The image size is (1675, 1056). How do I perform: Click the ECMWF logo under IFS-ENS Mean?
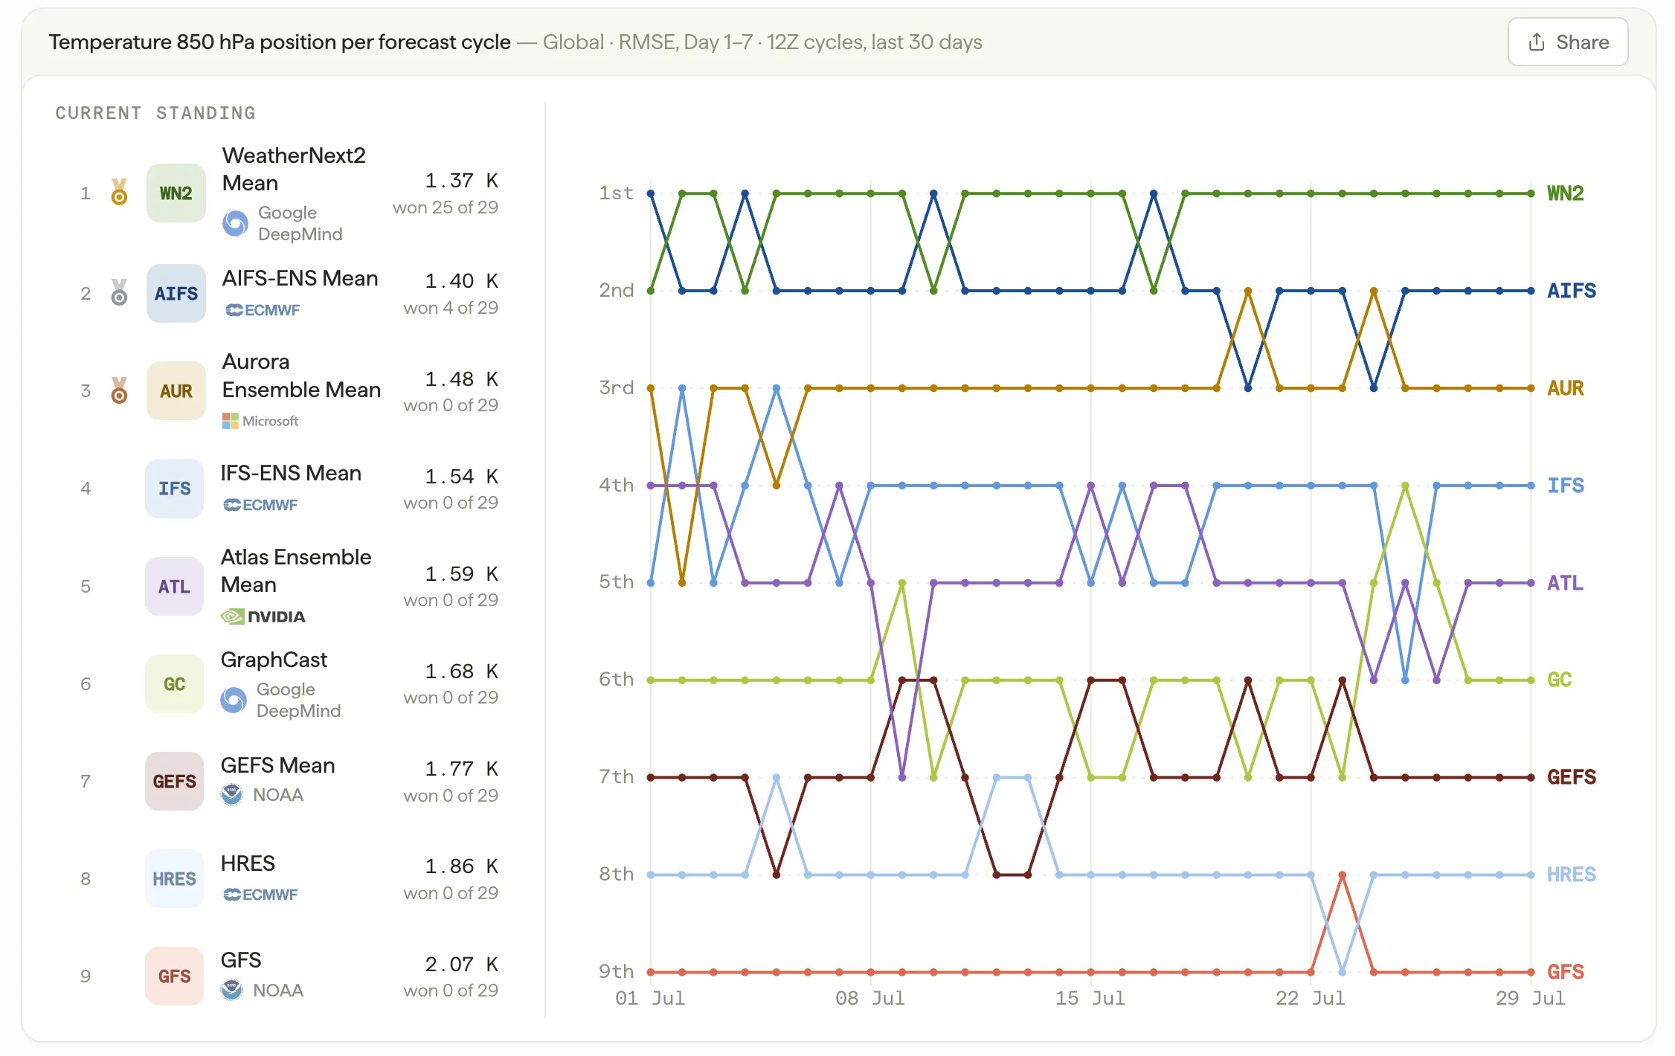(x=260, y=505)
